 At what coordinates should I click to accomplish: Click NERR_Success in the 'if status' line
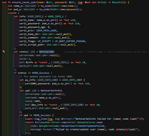click(41, 73)
